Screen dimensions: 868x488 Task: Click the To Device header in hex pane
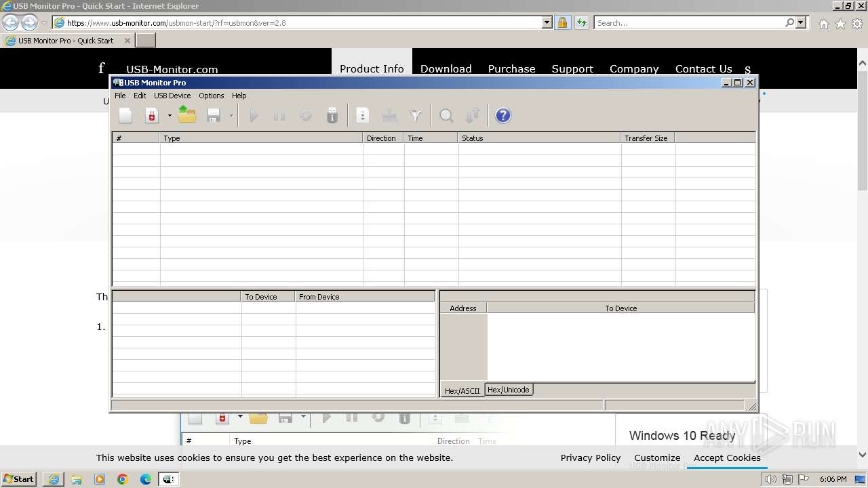click(x=620, y=308)
